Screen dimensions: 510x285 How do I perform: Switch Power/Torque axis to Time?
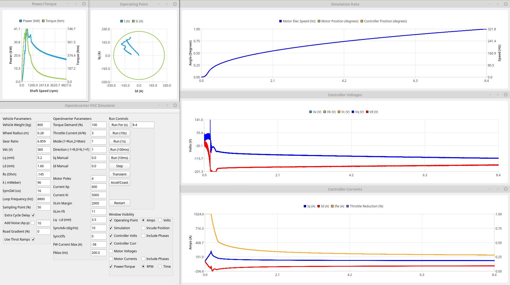click(160, 267)
